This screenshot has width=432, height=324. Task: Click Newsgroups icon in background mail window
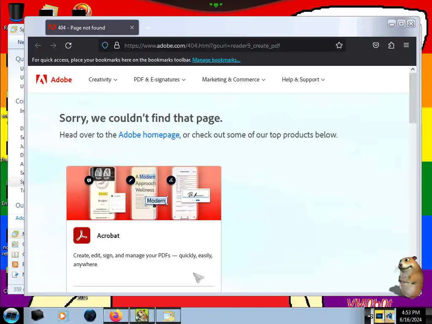pyautogui.click(x=15, y=274)
